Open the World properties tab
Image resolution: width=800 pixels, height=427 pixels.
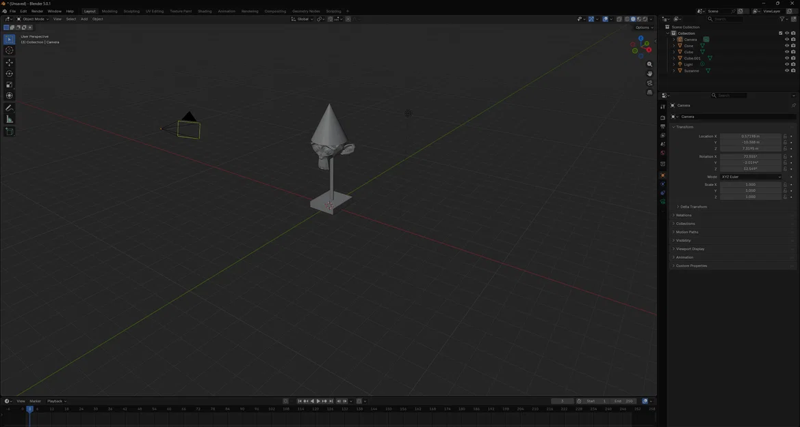click(x=662, y=152)
